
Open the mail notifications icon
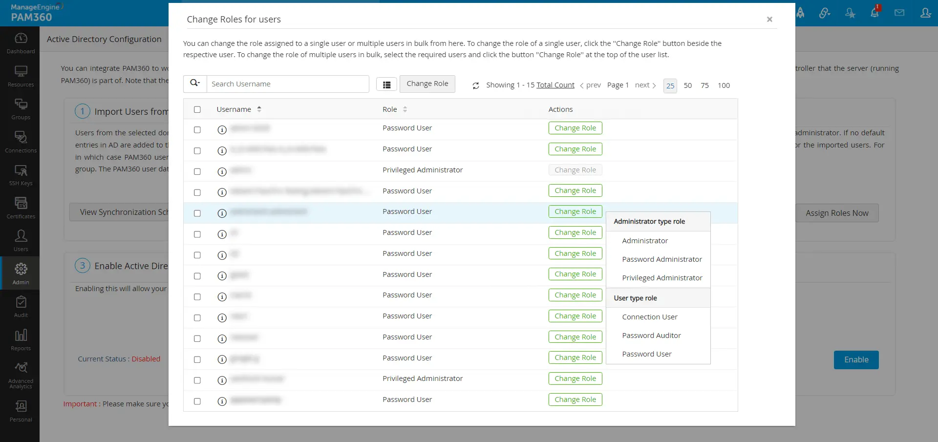point(900,12)
